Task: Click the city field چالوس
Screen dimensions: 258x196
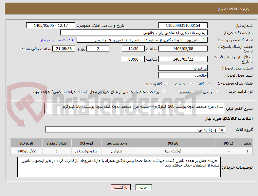Action: tap(183, 75)
